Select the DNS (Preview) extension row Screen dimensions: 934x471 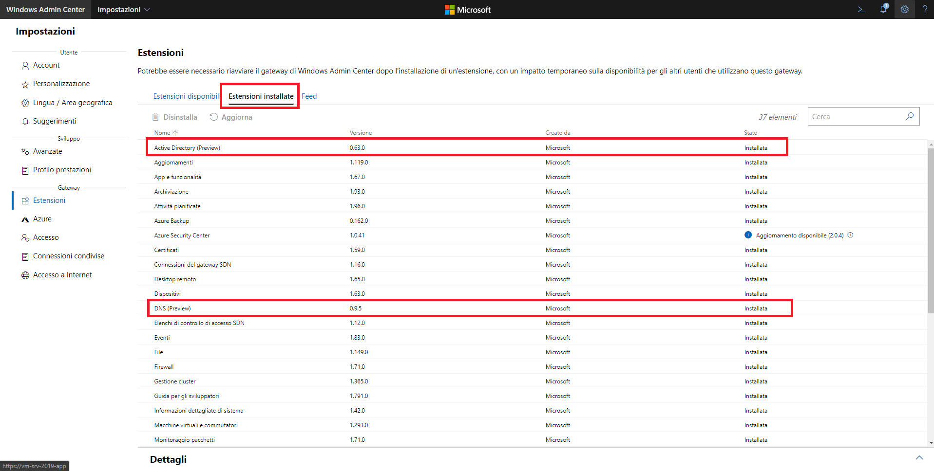pyautogui.click(x=533, y=308)
